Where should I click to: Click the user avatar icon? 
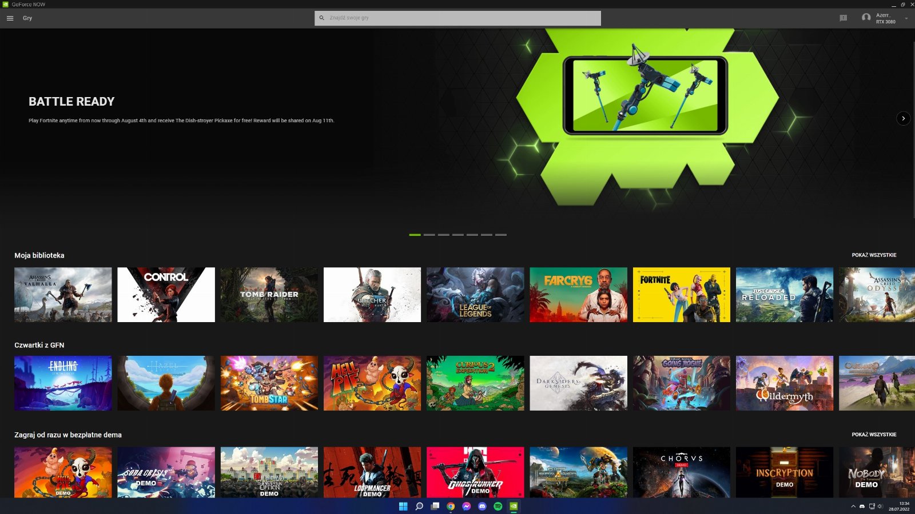click(866, 18)
